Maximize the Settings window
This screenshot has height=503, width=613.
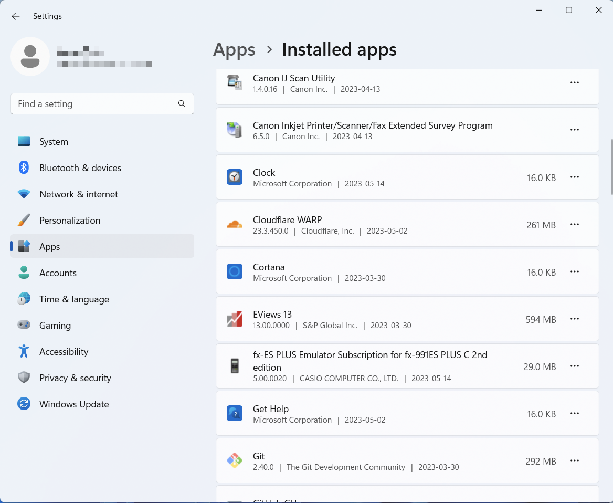point(569,10)
